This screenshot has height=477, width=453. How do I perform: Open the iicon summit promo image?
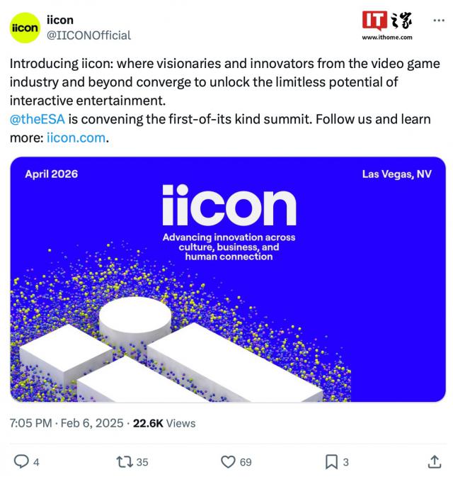point(228,279)
